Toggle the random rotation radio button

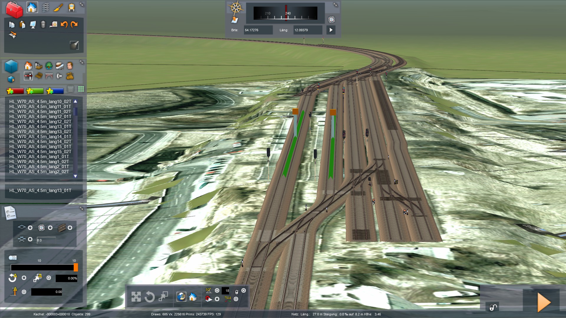click(24, 278)
